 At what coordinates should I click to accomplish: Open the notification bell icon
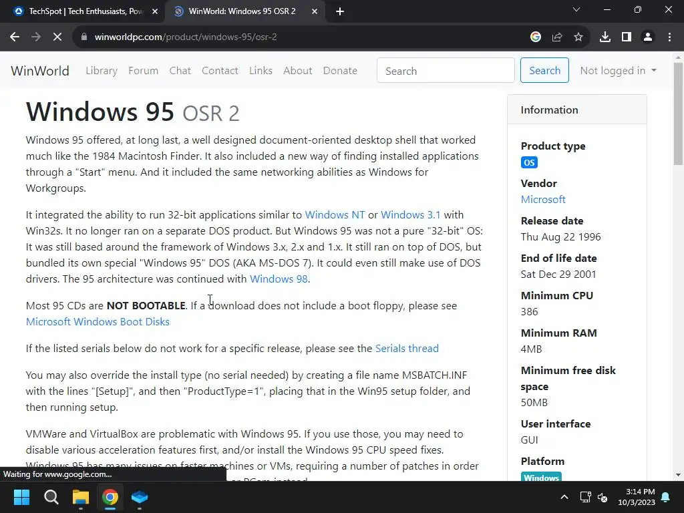(666, 497)
